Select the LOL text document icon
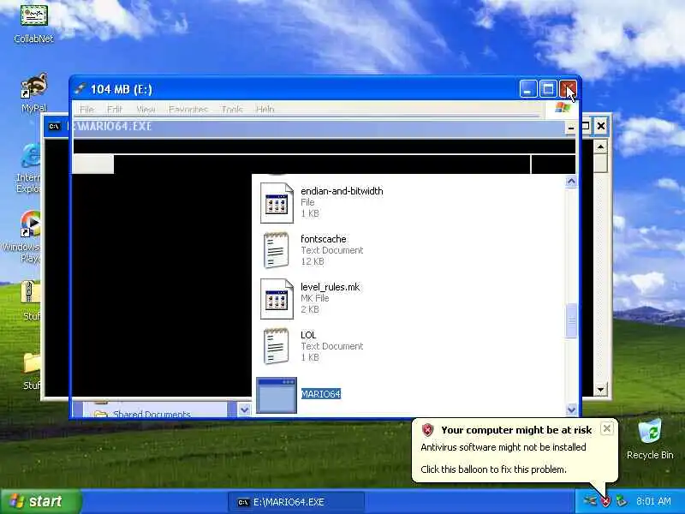 pyautogui.click(x=277, y=347)
